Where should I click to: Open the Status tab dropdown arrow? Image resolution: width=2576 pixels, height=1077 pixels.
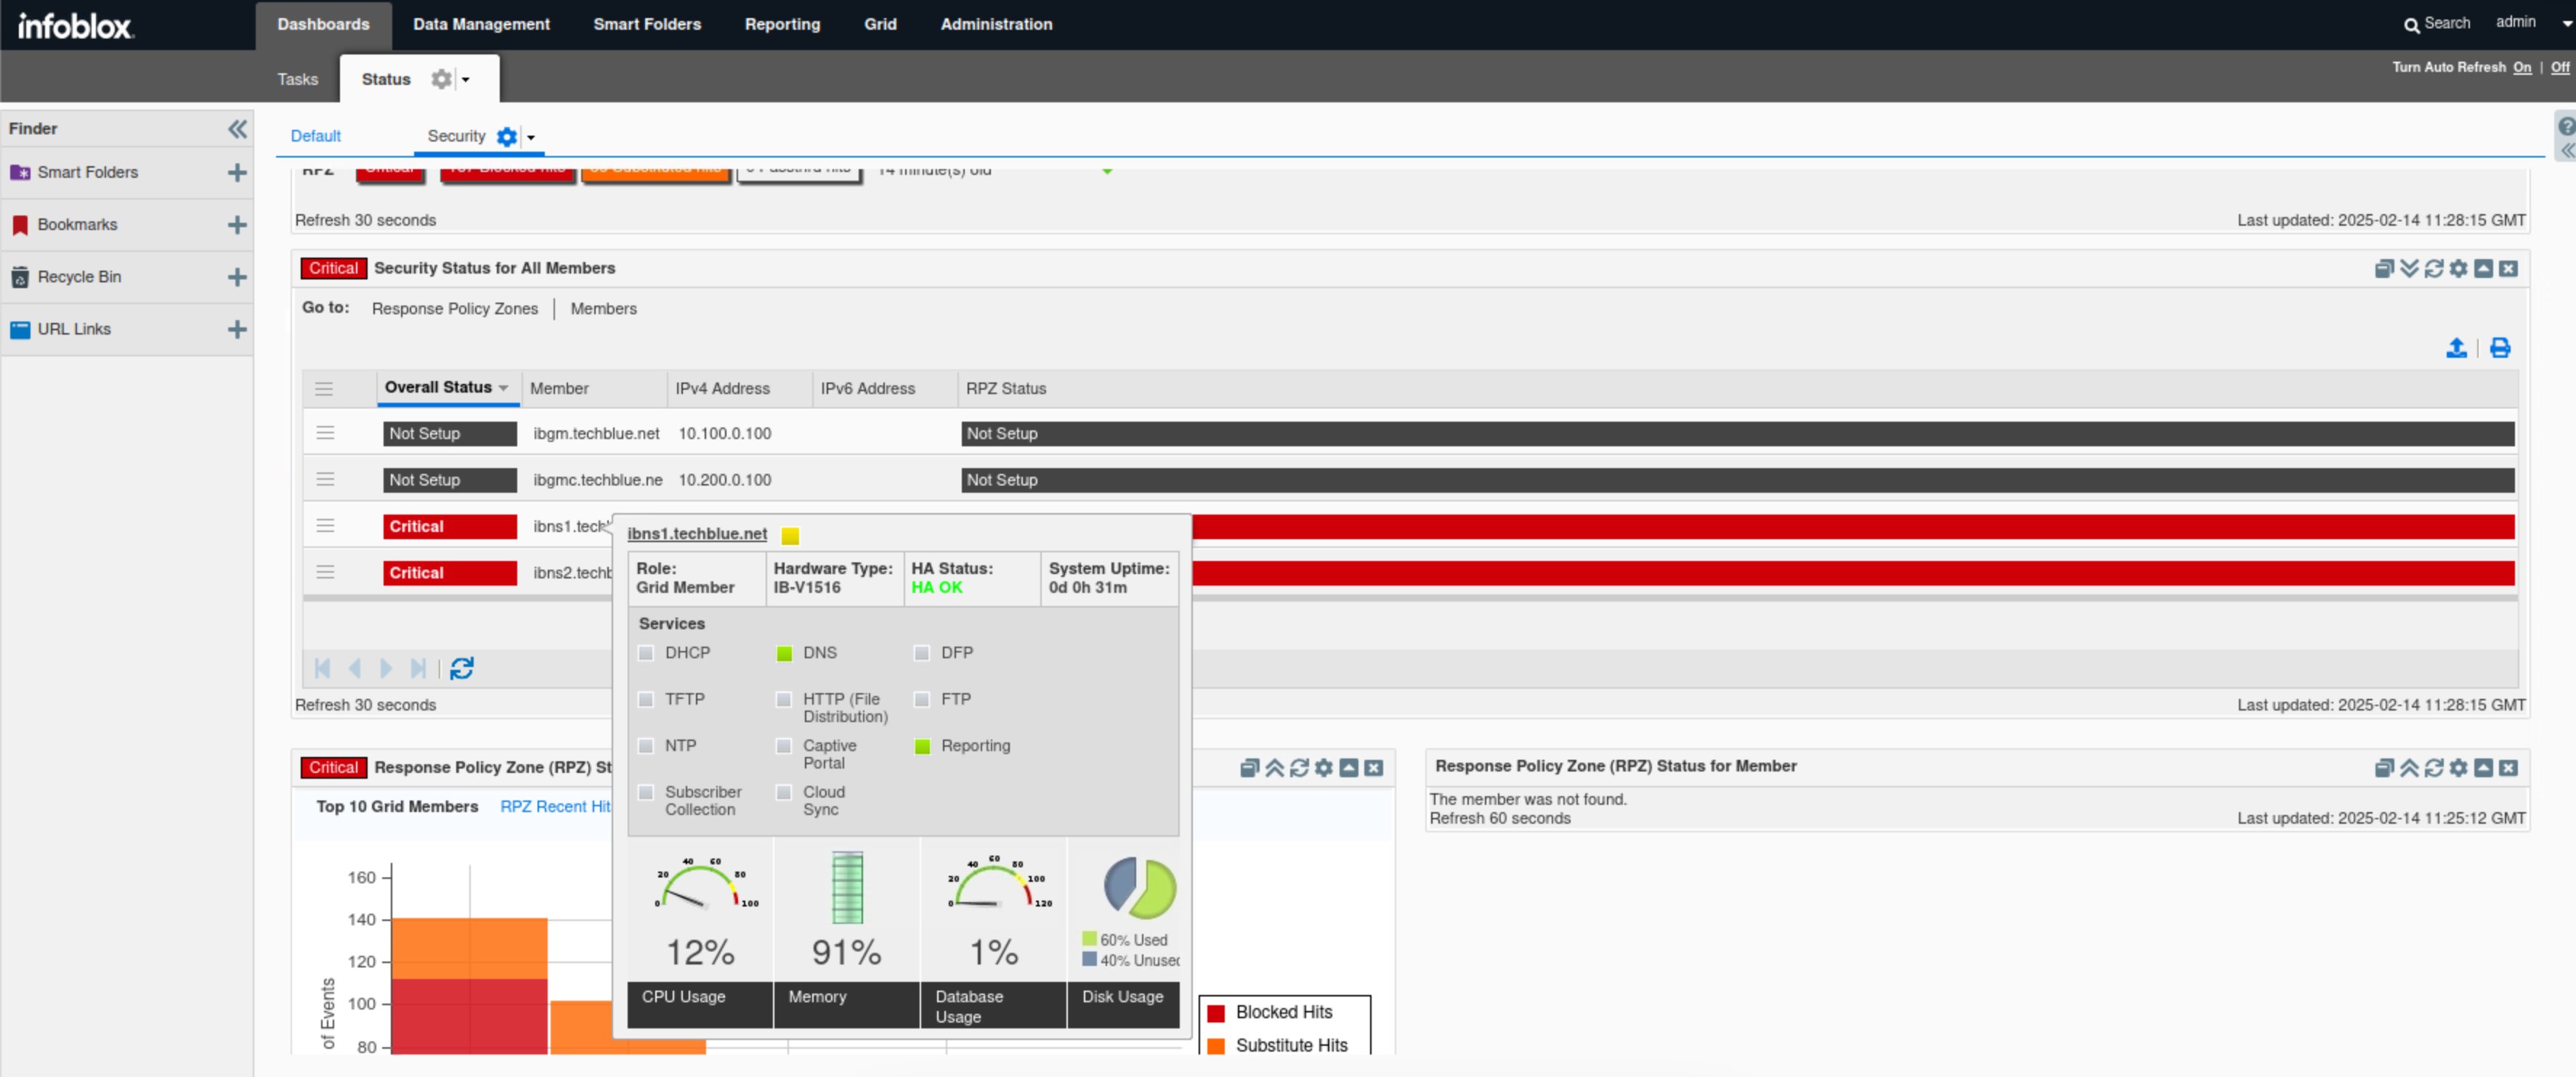coord(466,80)
